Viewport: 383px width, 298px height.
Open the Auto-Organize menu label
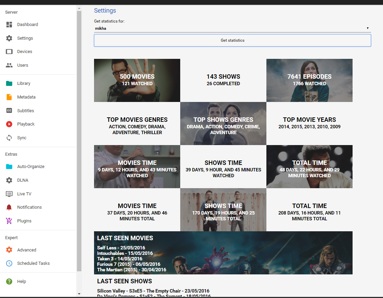coord(31,167)
